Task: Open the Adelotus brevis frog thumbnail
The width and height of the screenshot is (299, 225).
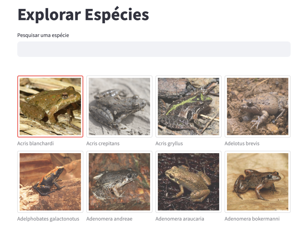Action: coord(257,106)
